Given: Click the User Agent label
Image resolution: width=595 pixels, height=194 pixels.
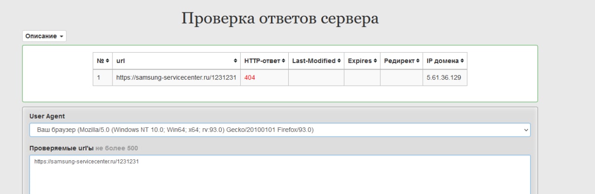Looking at the screenshot, I should [47, 116].
